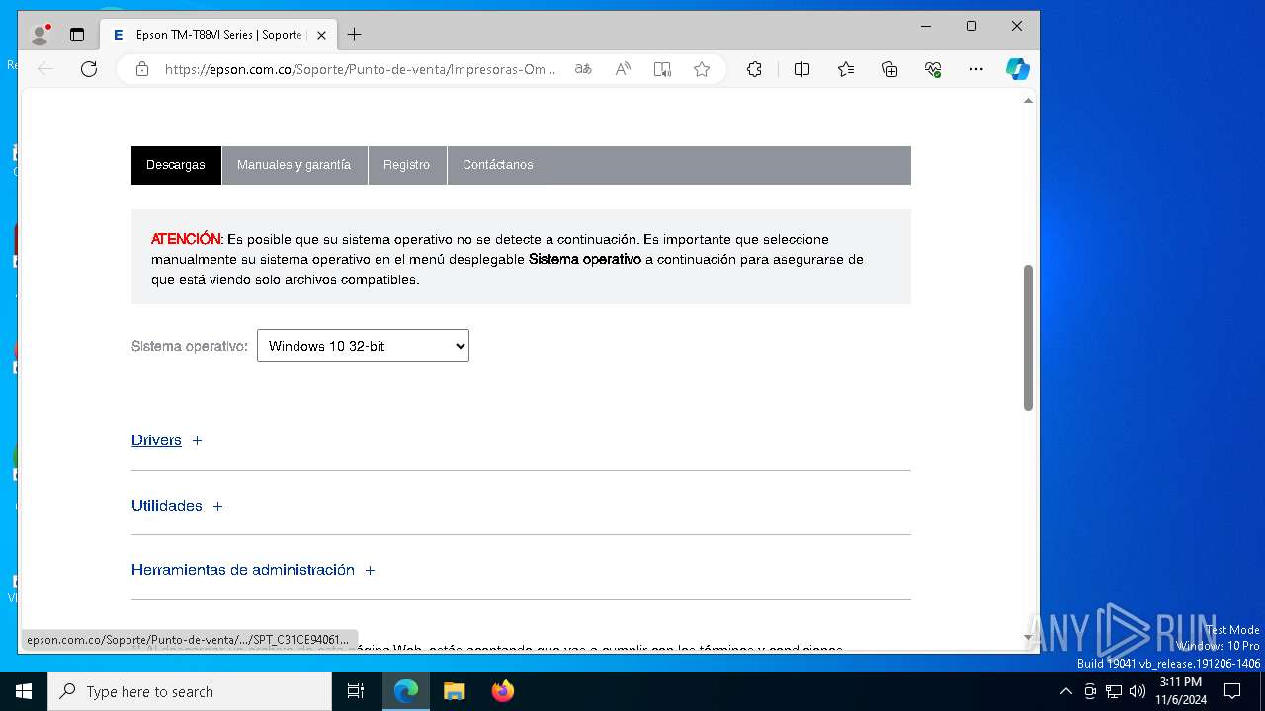The height and width of the screenshot is (711, 1265).
Task: Click the scrollbar up arrow
Action: click(1028, 101)
